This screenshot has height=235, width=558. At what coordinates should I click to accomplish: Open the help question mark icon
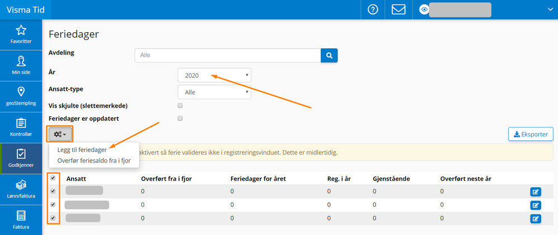point(373,9)
